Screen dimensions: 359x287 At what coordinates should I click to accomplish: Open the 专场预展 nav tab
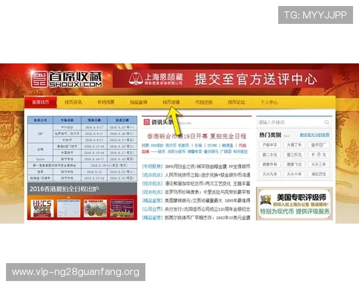(x=106, y=102)
